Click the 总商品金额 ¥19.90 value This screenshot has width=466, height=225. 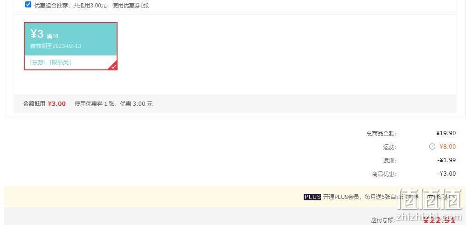(446, 133)
